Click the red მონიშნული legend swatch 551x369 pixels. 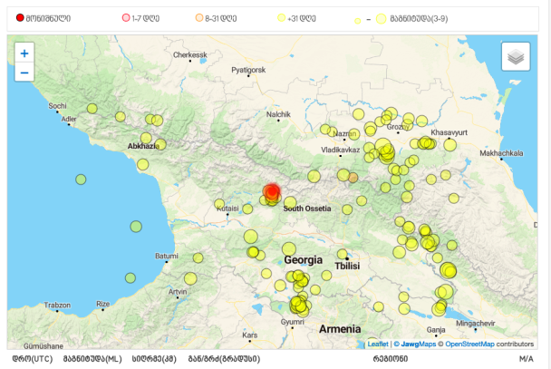pyautogui.click(x=20, y=17)
